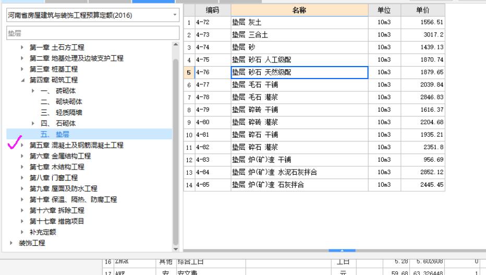Expand 第十章 保温、隔热、防腐工程 node

pos(22,200)
